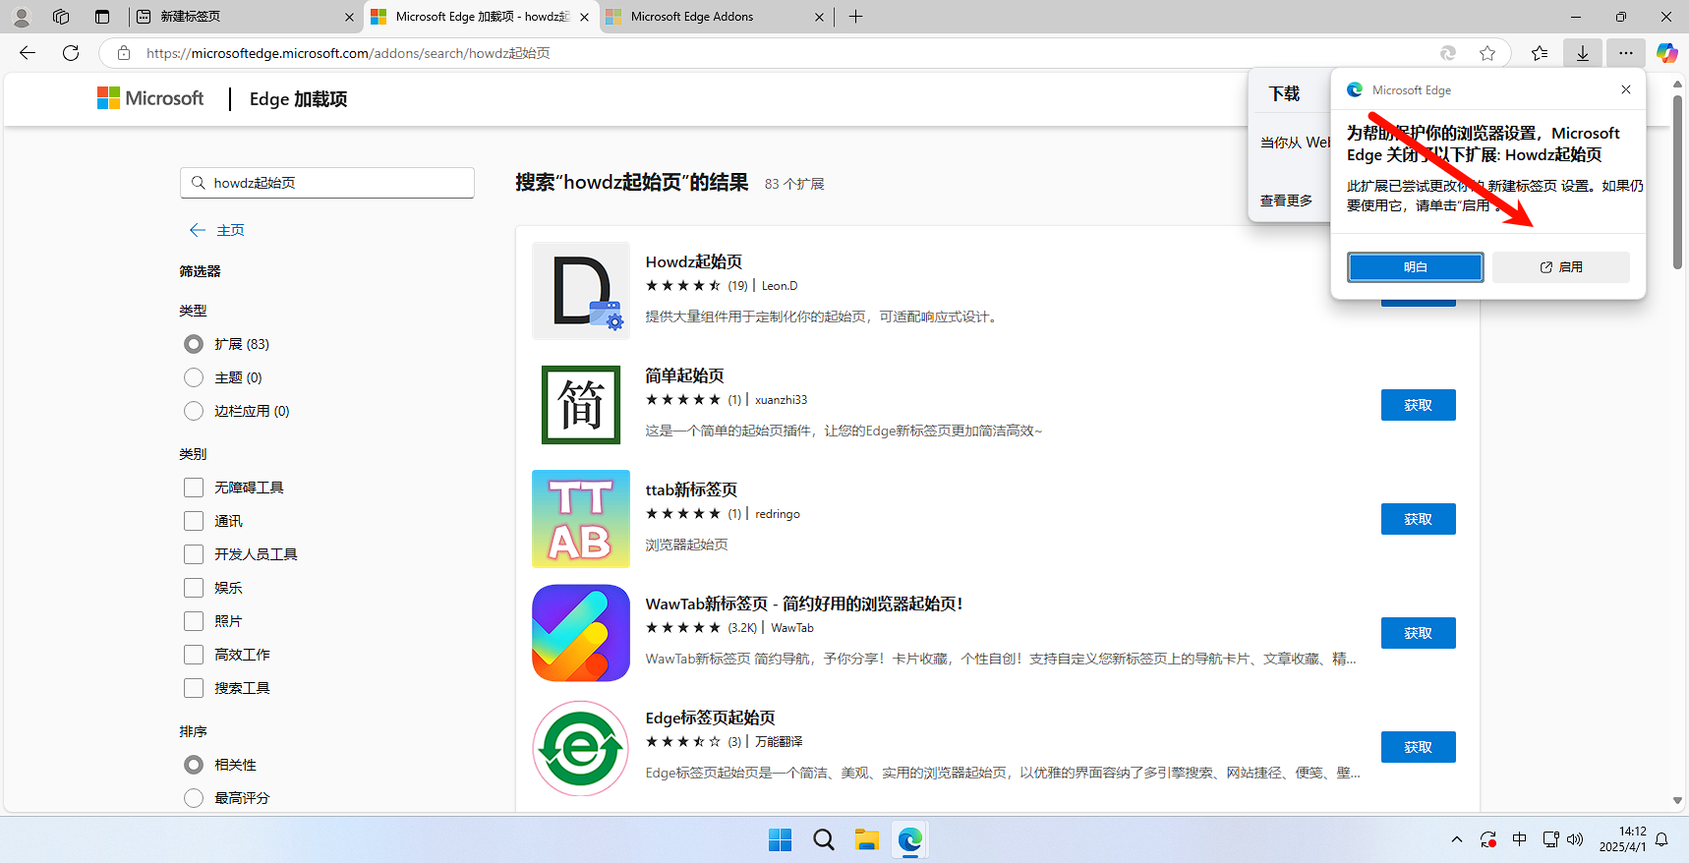Screen dimensions: 1689x863
Task: Switch to the 新建标签页 tab
Action: coord(246,17)
